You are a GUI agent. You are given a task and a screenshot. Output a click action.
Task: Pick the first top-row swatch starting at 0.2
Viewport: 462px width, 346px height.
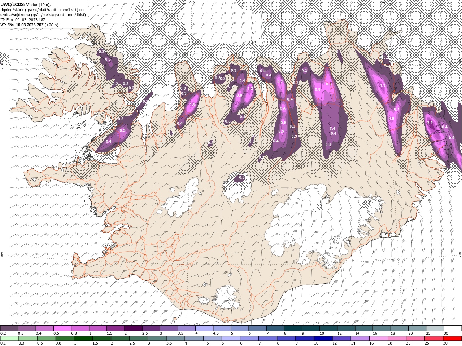click(9, 328)
